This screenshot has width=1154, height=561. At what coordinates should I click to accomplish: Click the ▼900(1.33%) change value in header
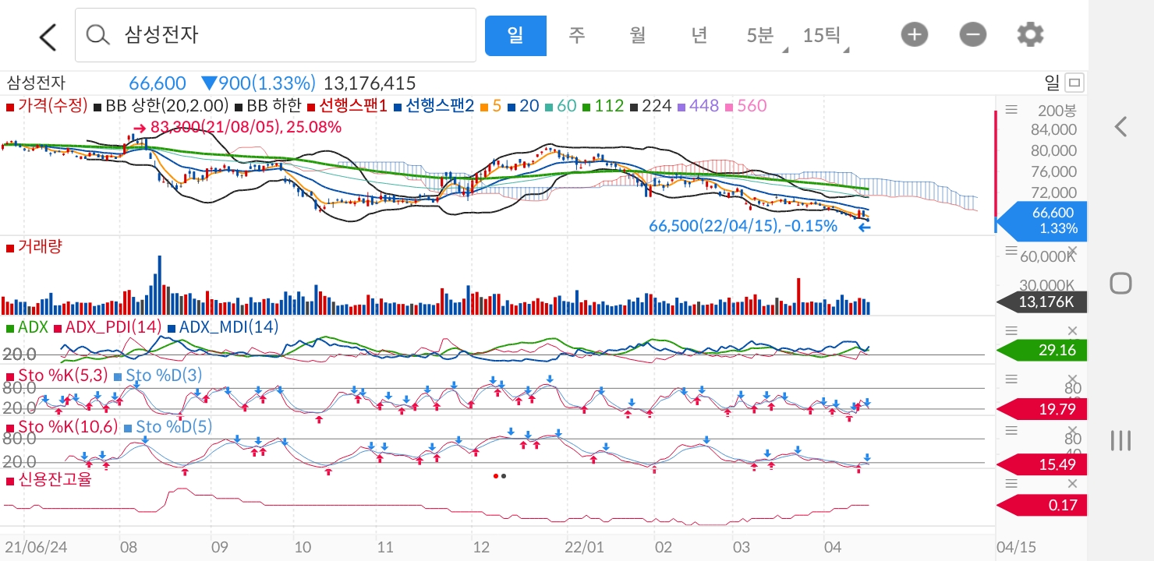[x=258, y=83]
